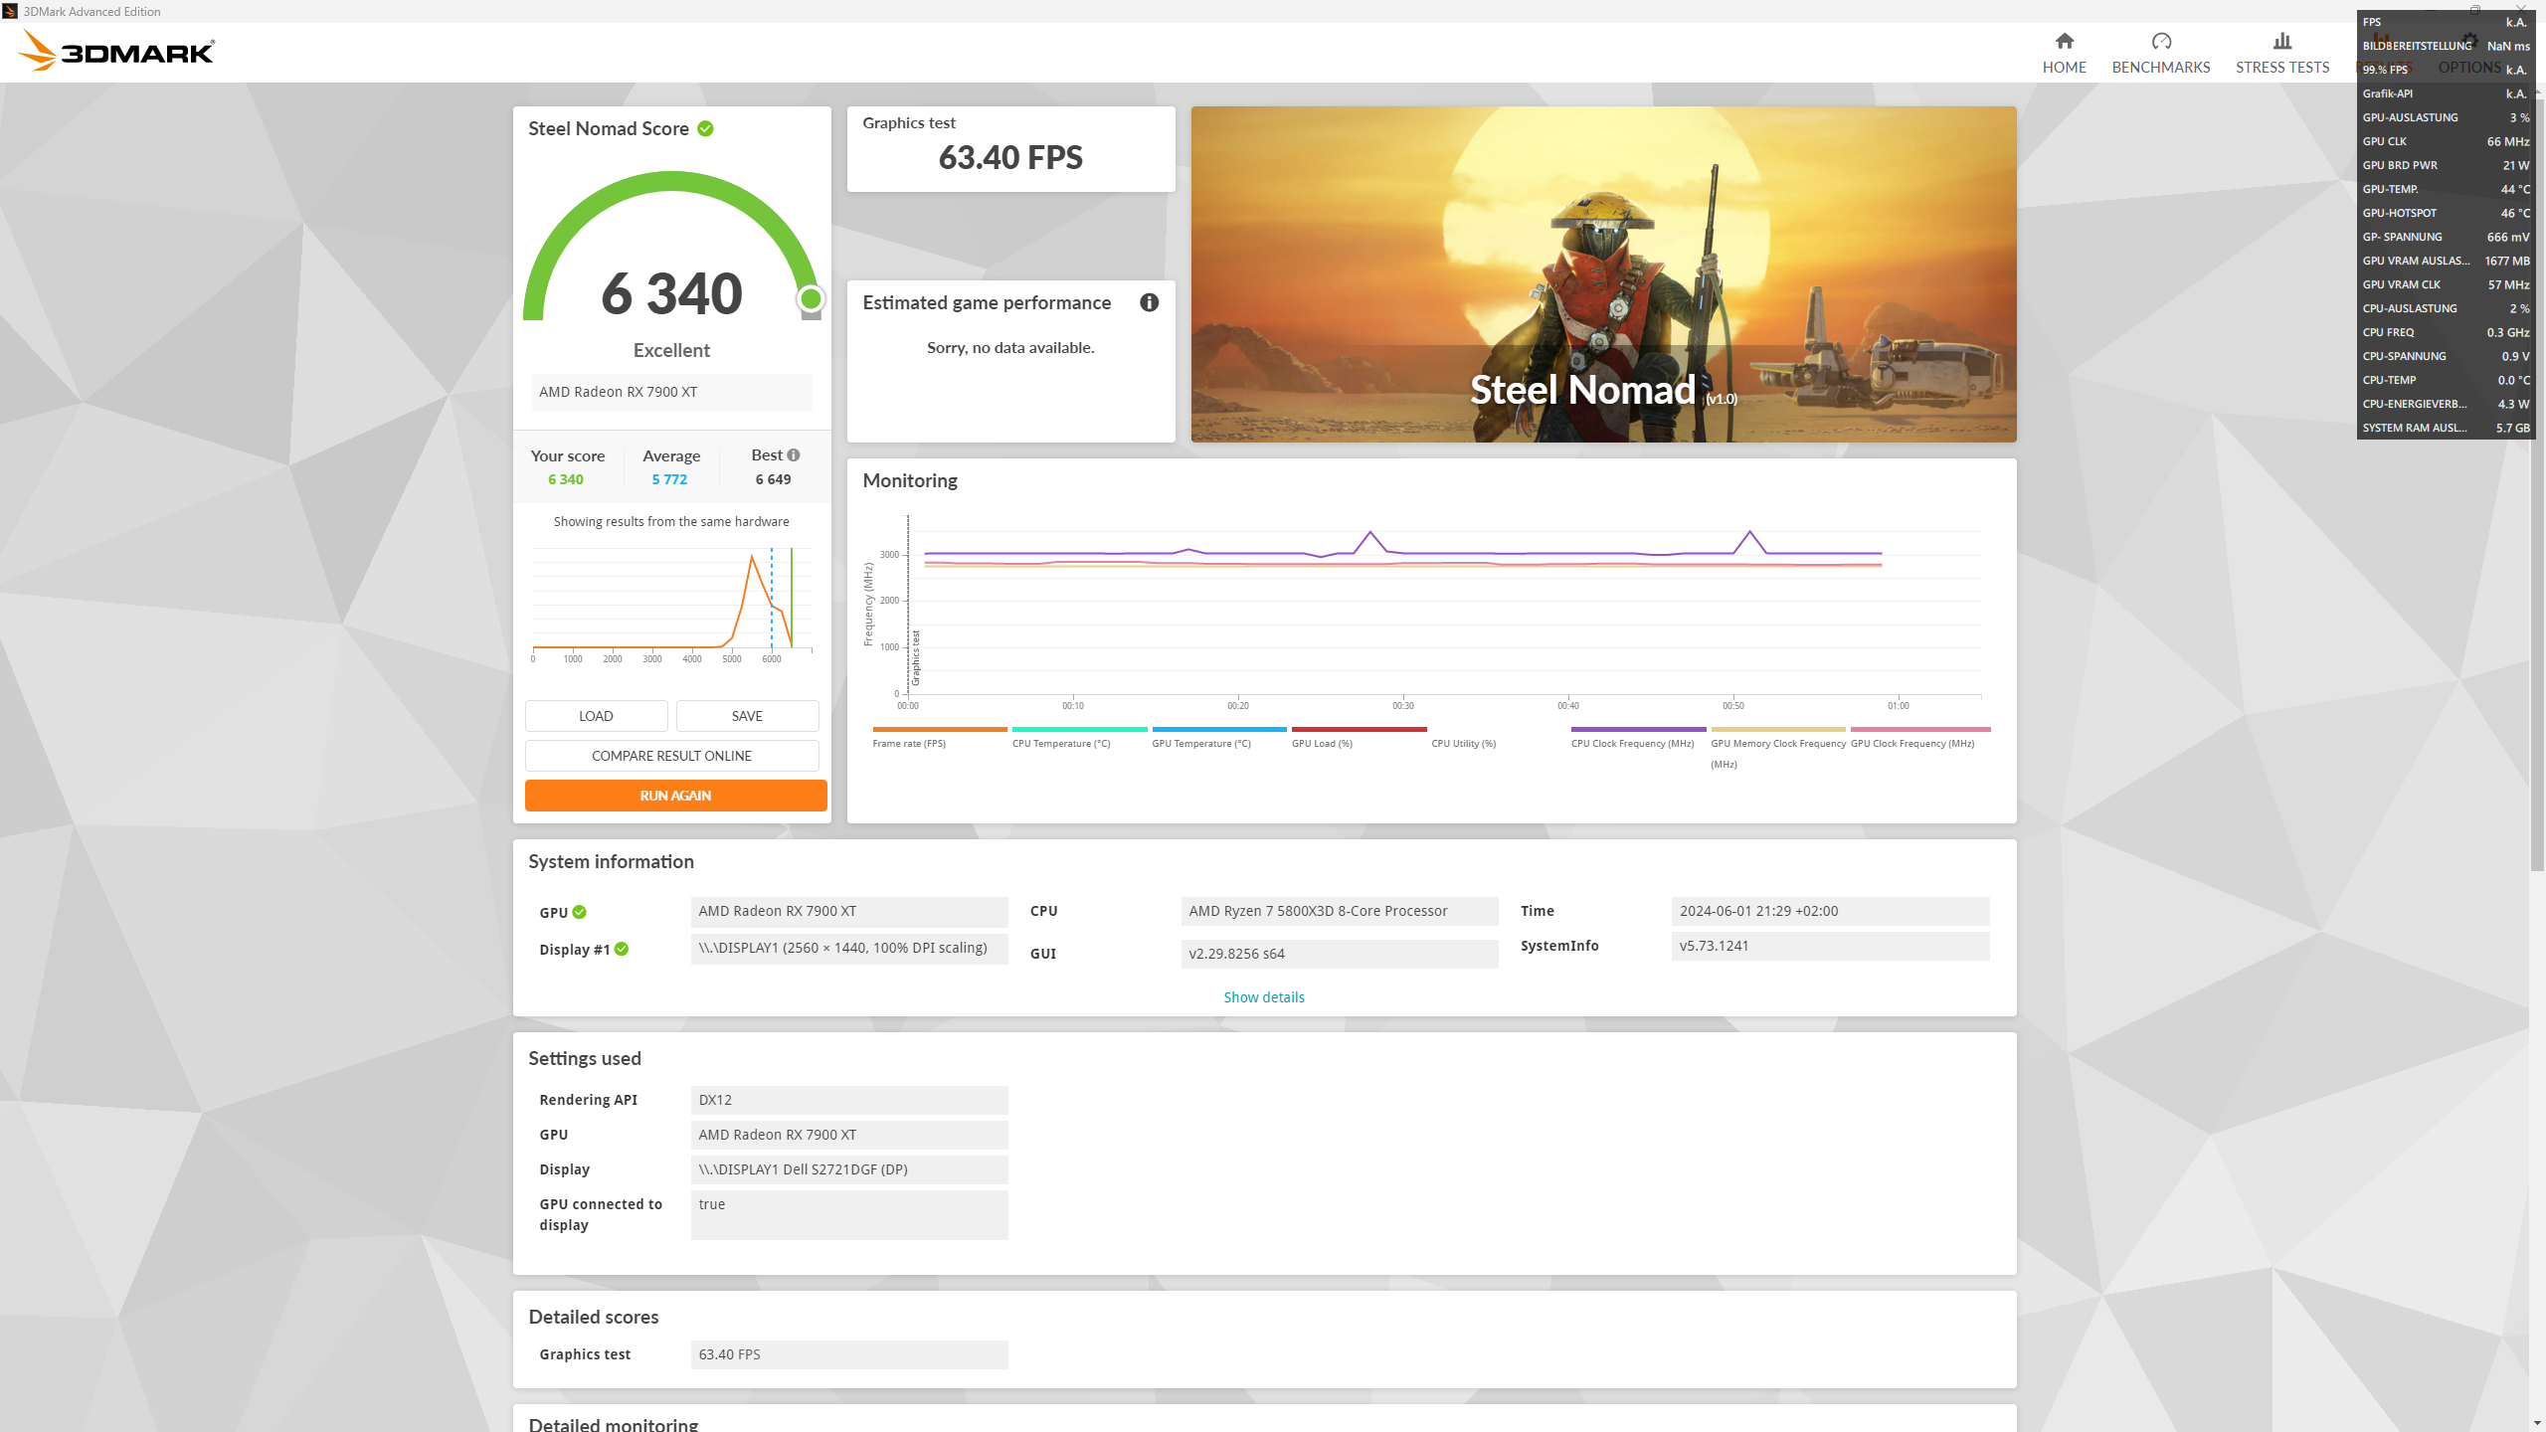
Task: Click the Options gear icon
Action: (x=2469, y=41)
